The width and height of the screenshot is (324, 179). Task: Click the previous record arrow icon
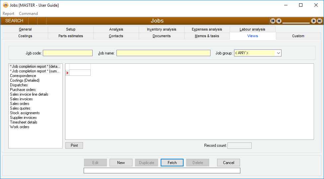279,21
